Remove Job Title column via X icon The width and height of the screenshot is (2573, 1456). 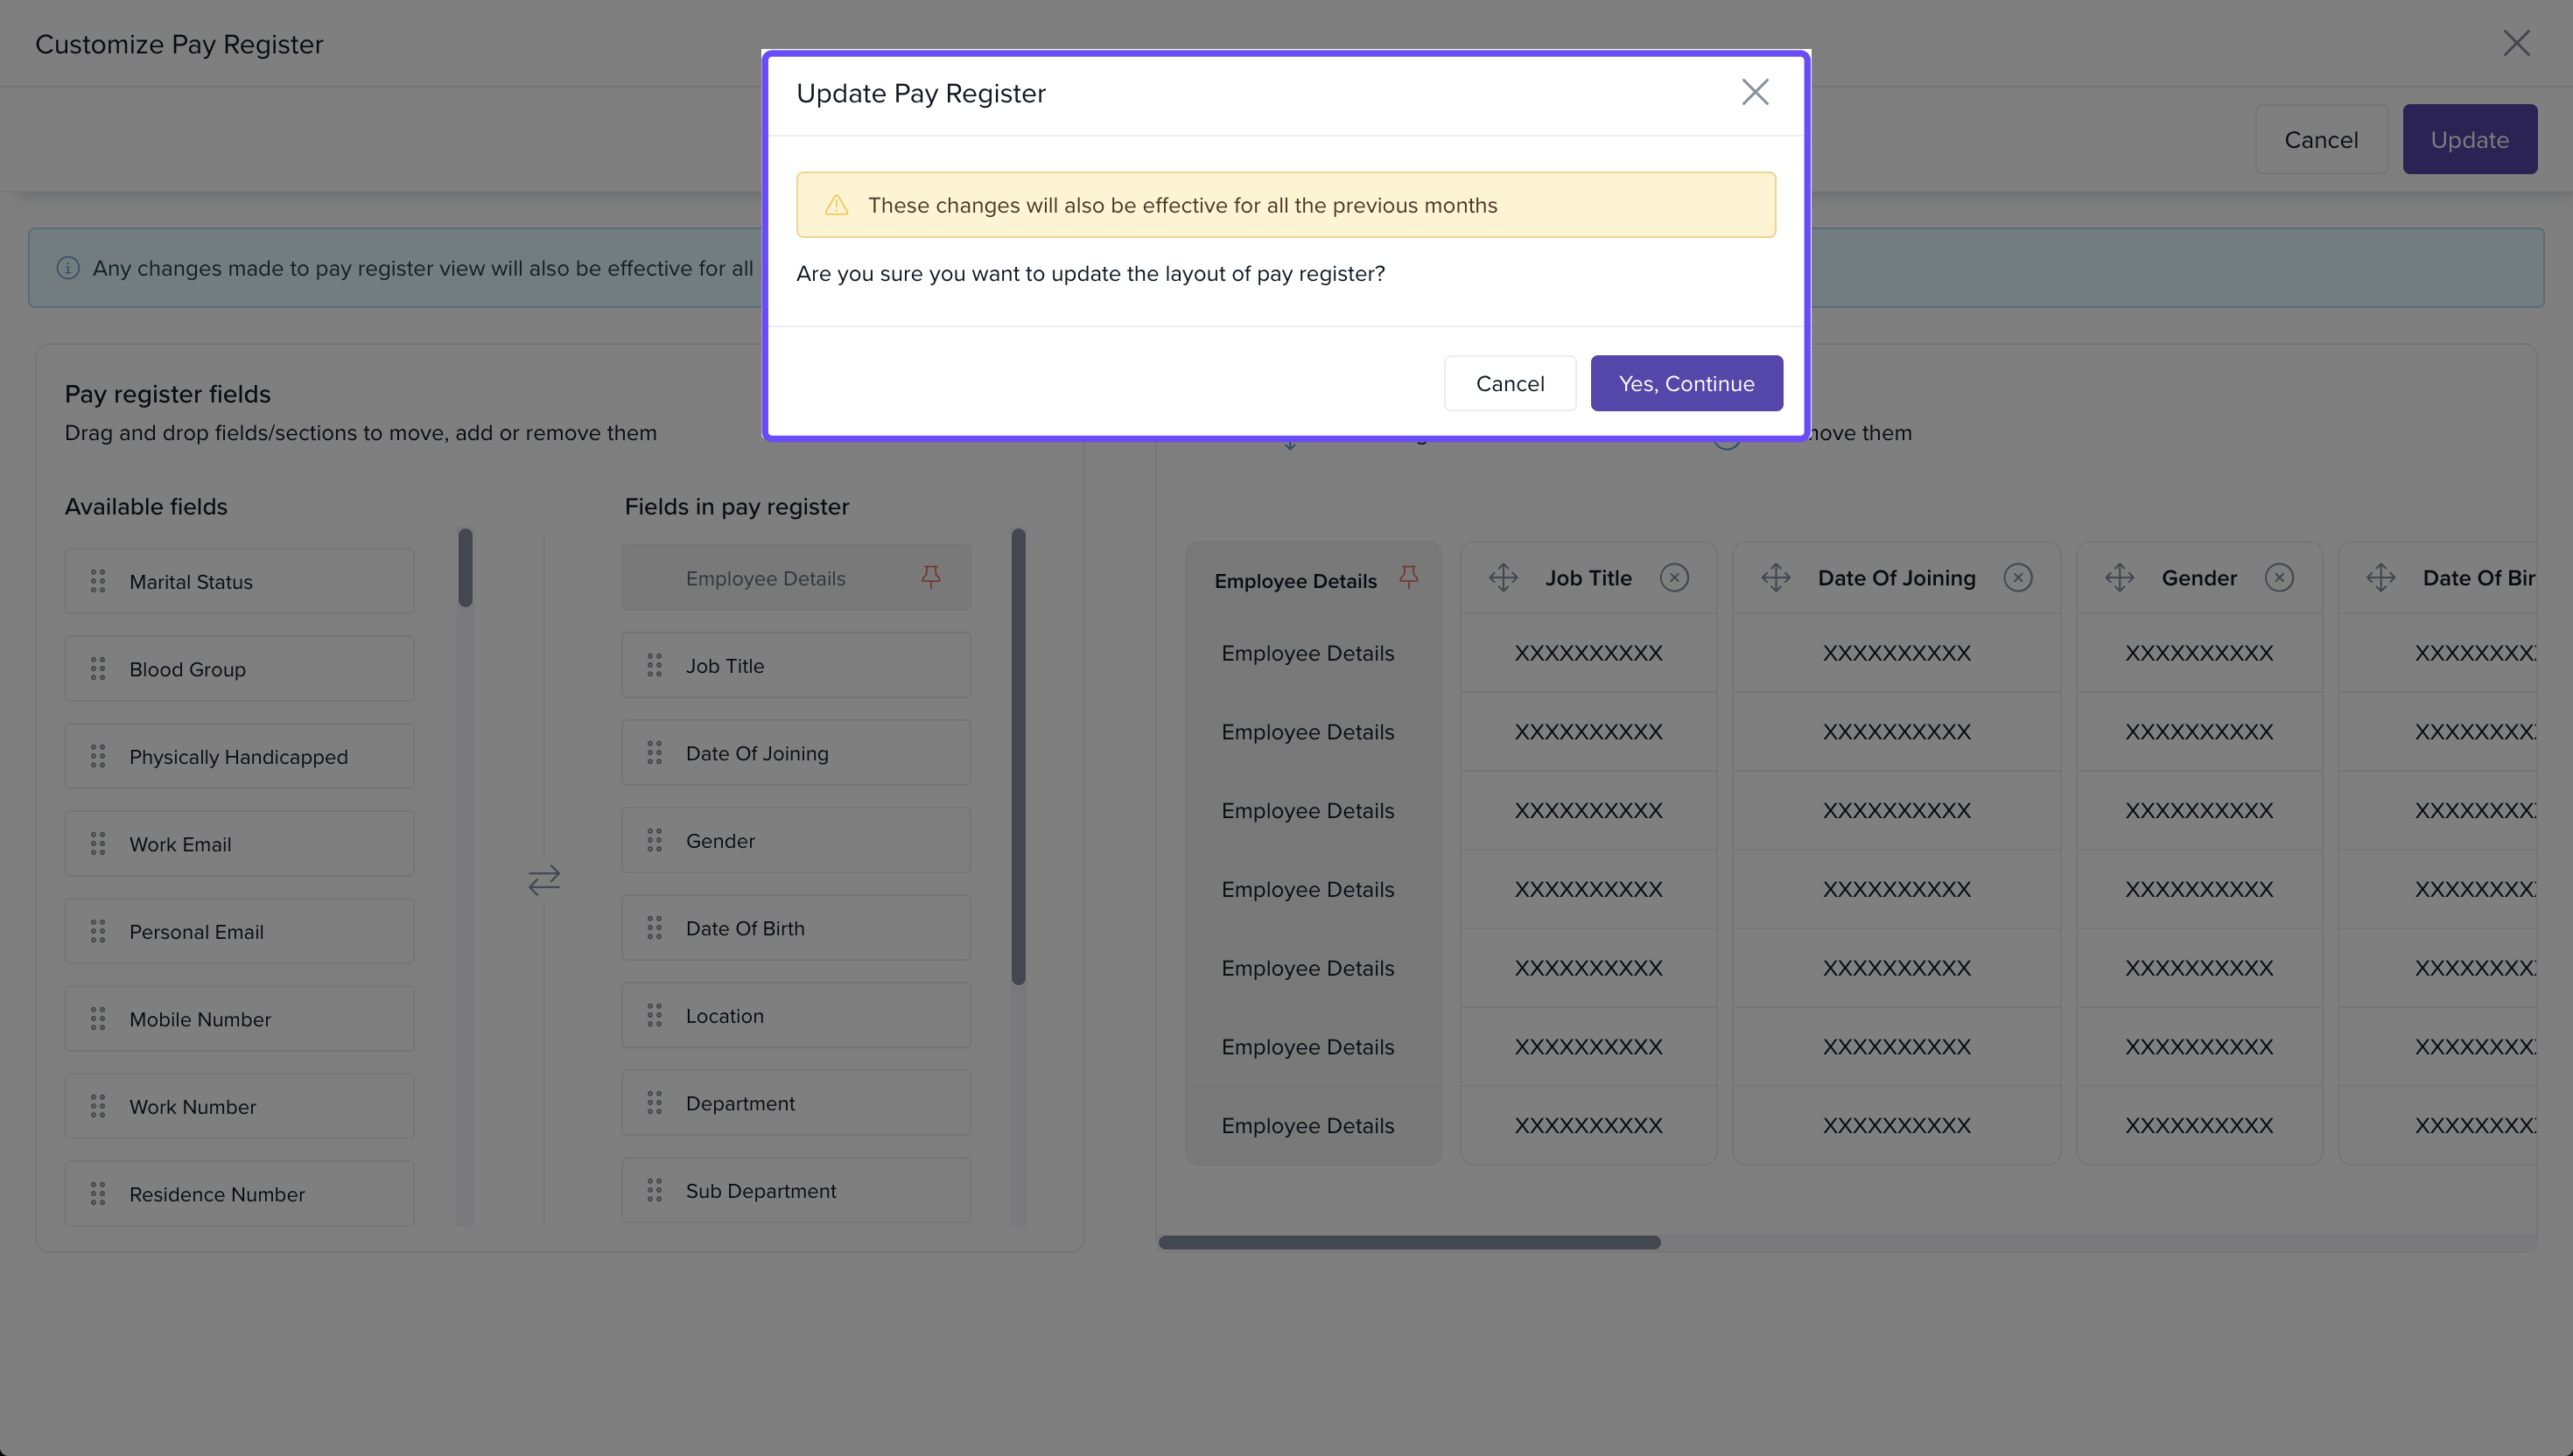pos(1673,577)
